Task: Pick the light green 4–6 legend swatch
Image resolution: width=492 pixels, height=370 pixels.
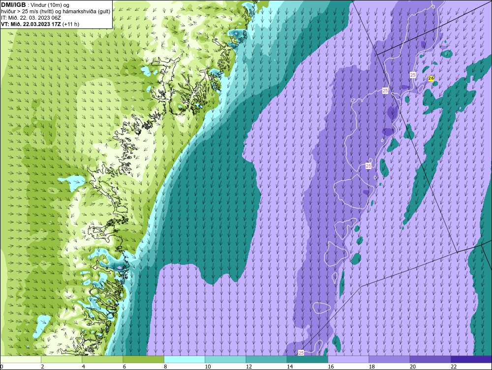Action: [102, 359]
